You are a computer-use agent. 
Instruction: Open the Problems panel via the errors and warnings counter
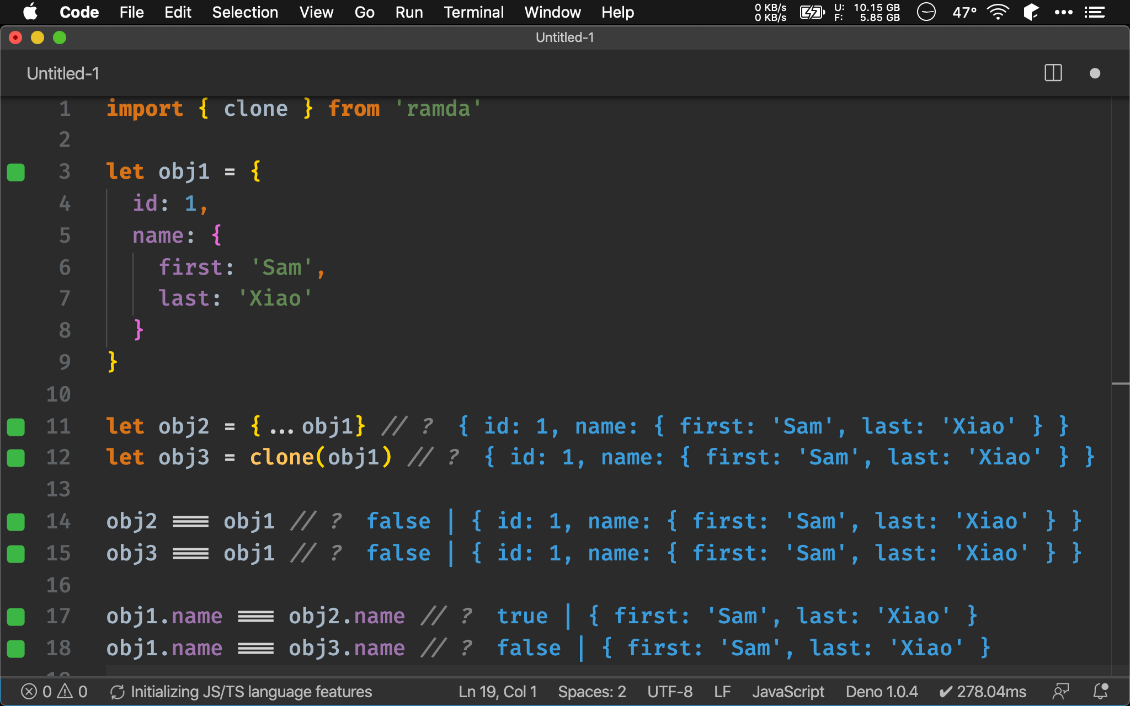54,692
